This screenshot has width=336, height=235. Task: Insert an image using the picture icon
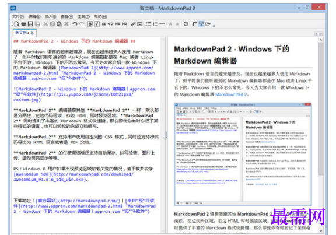point(140,24)
